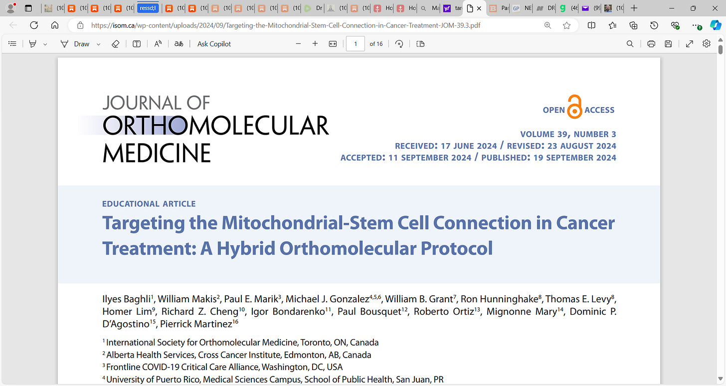The image size is (726, 386).
Task: Click the Ask Copilot button
Action: [214, 44]
